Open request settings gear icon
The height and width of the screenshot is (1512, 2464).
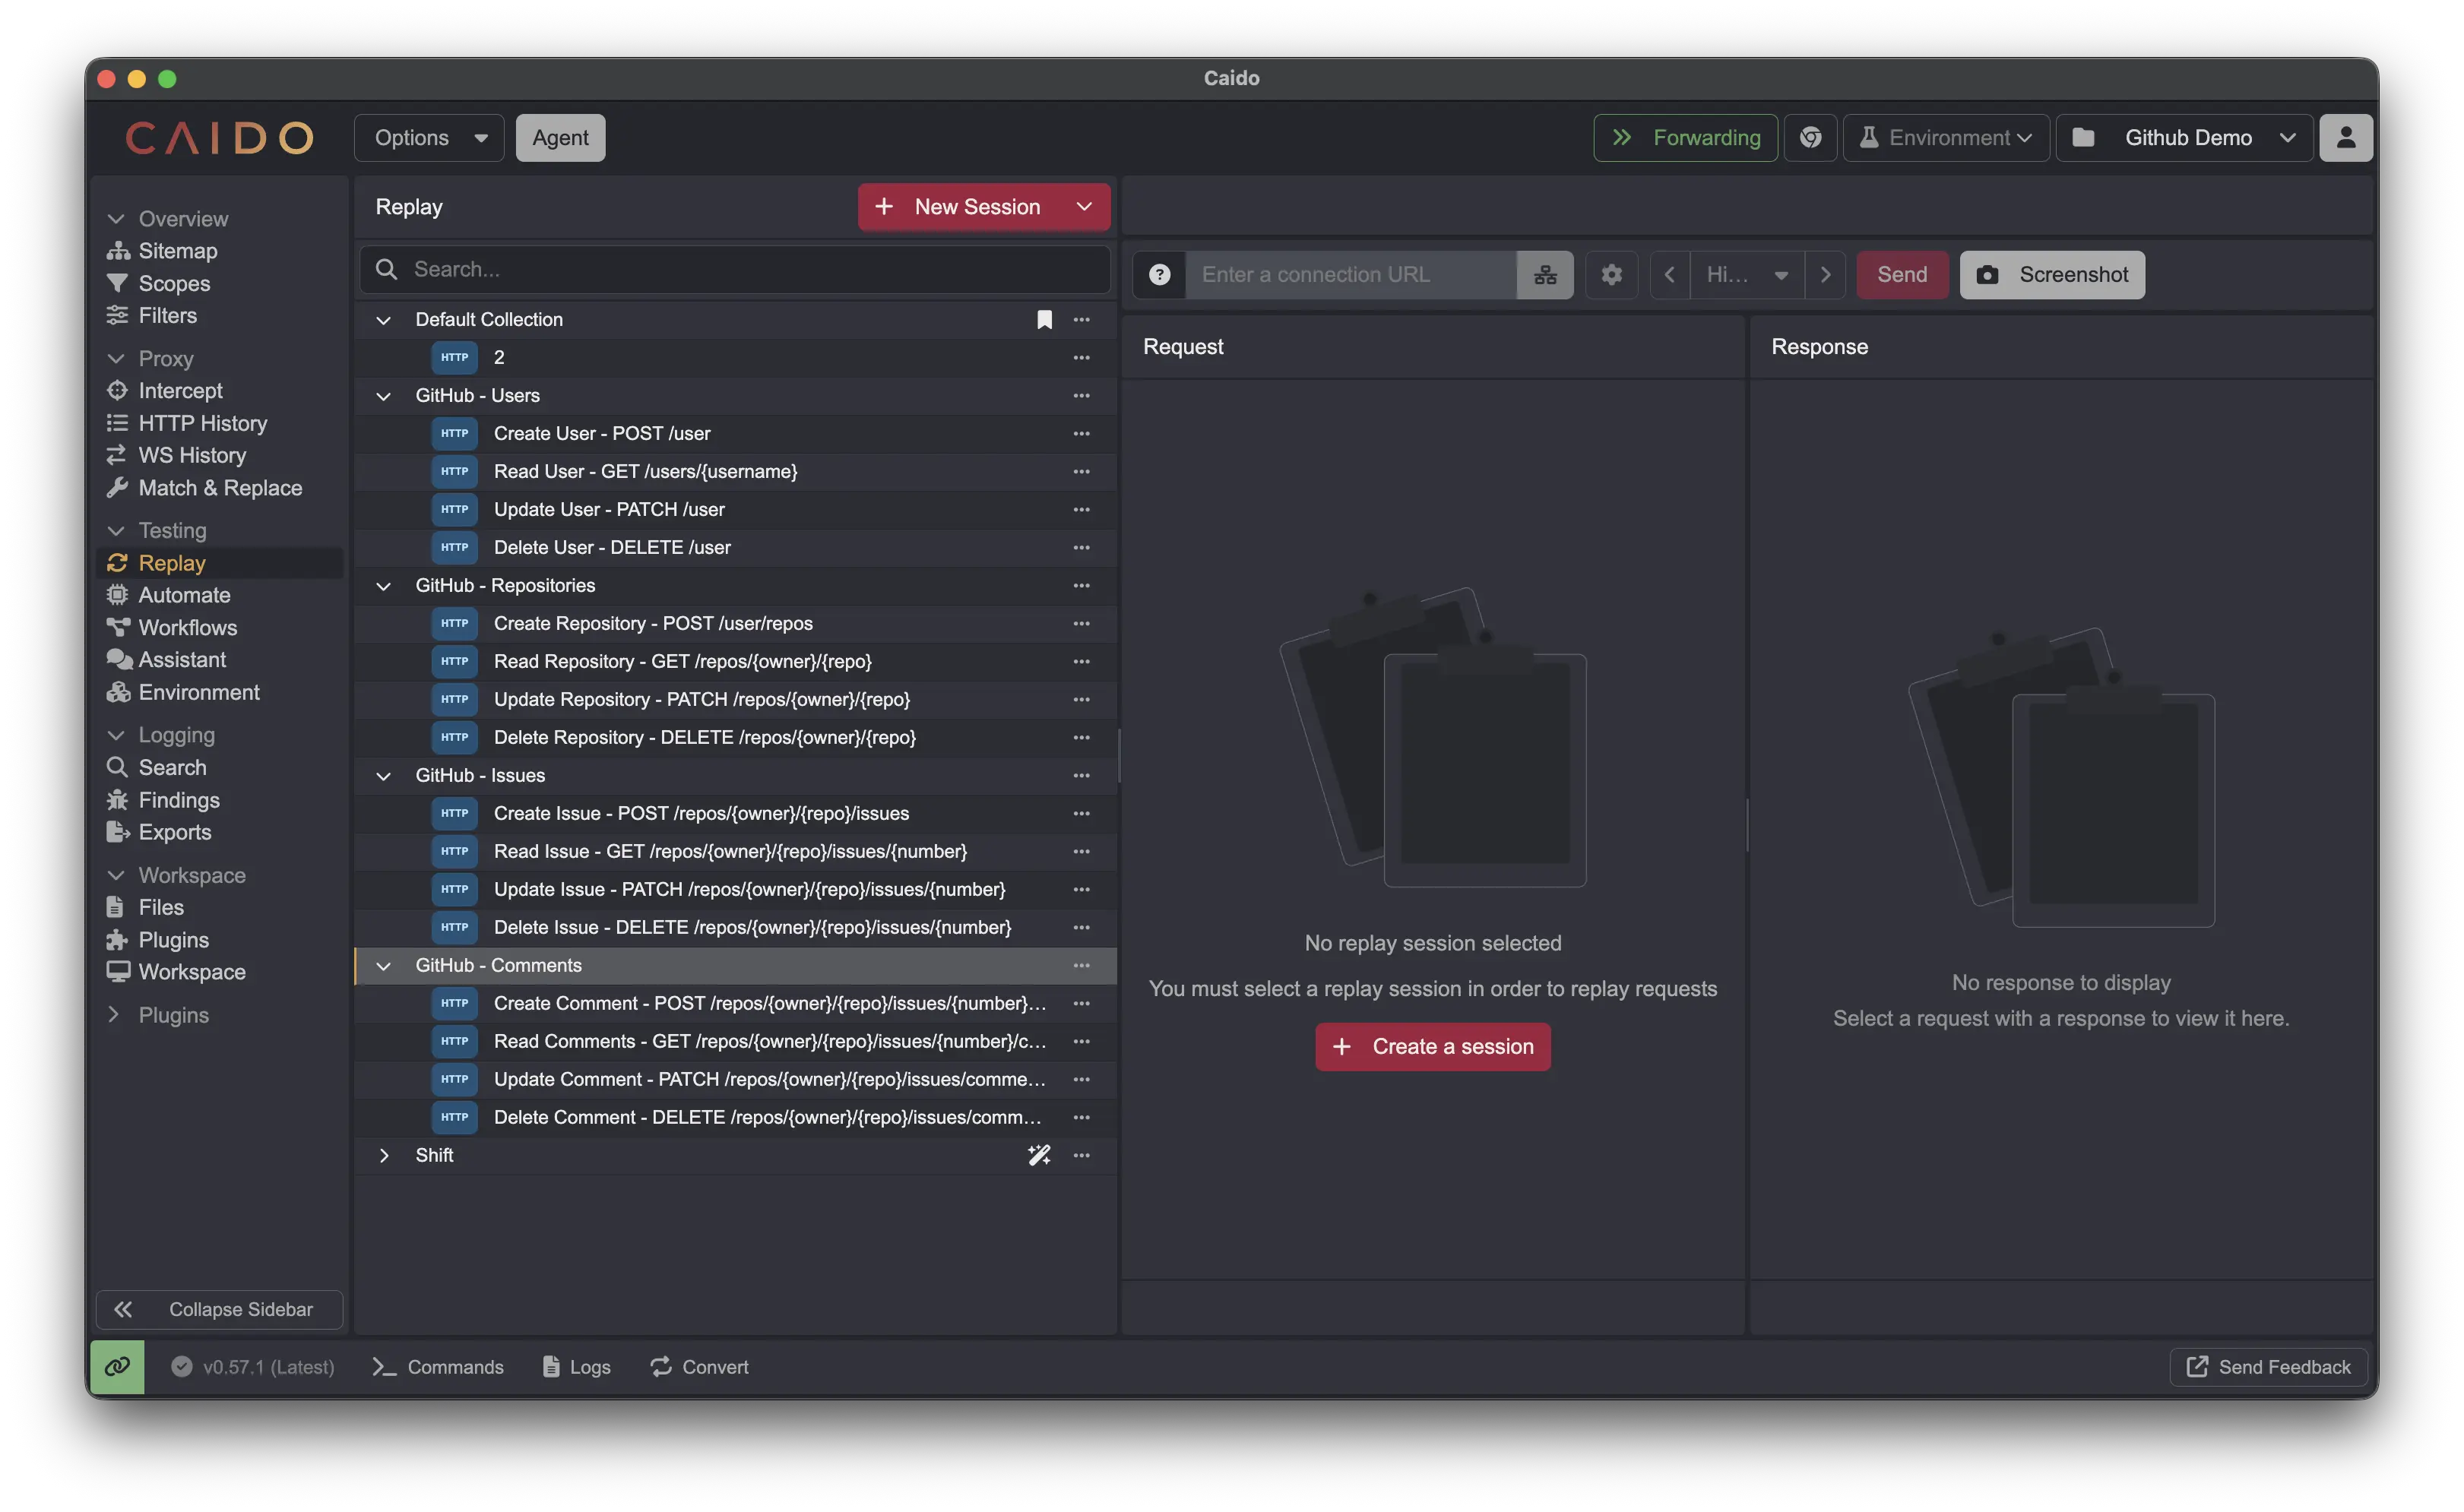[1611, 275]
